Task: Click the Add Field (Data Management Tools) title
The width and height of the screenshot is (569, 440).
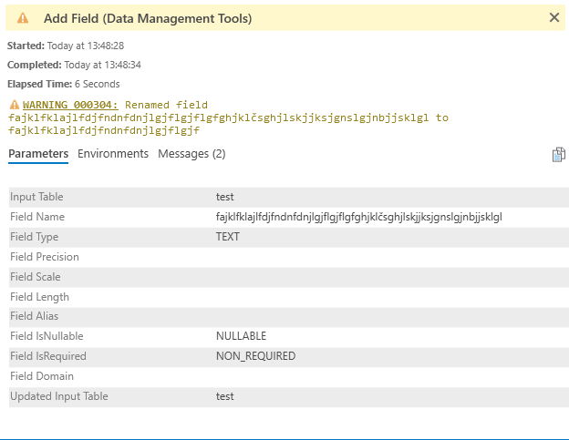Action: (148, 18)
